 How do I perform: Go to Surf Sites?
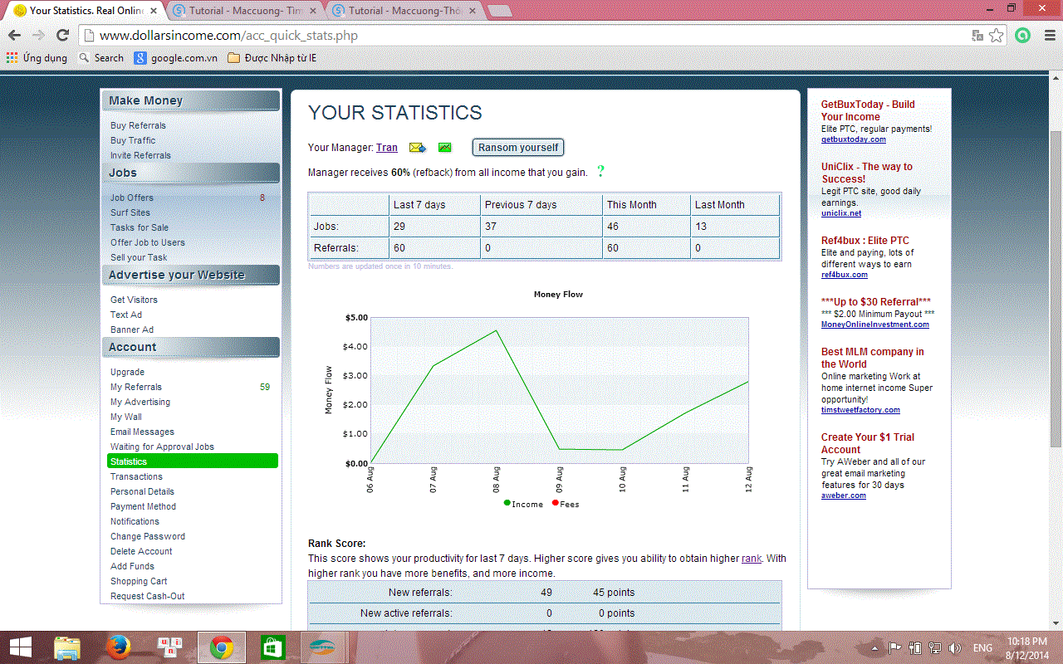point(130,213)
